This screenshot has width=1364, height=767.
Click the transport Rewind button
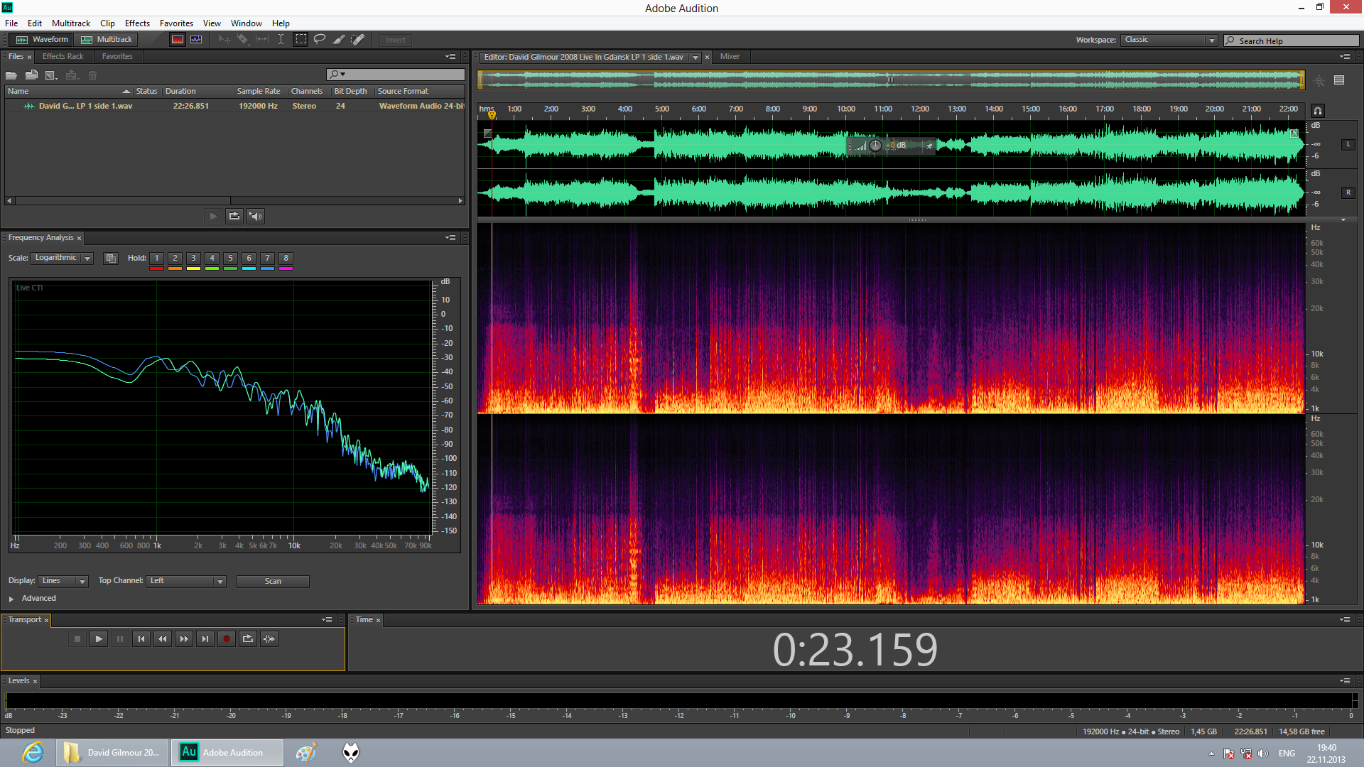click(x=163, y=639)
